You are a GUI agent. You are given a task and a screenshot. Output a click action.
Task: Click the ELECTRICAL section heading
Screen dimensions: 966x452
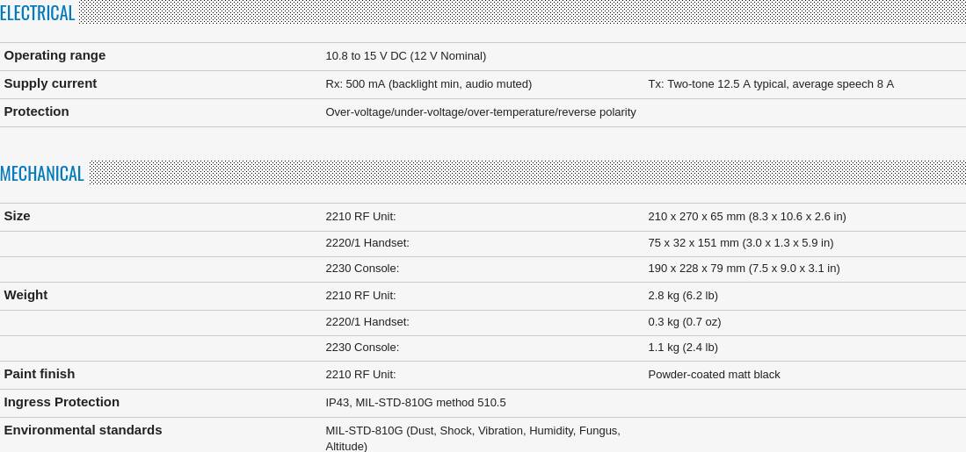37,13
